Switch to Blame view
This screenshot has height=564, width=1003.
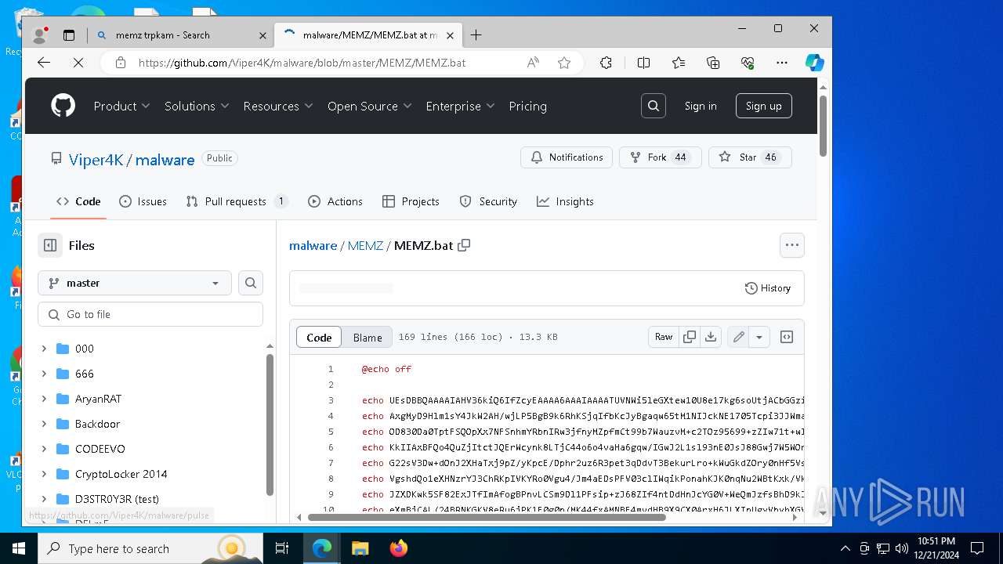[368, 338]
